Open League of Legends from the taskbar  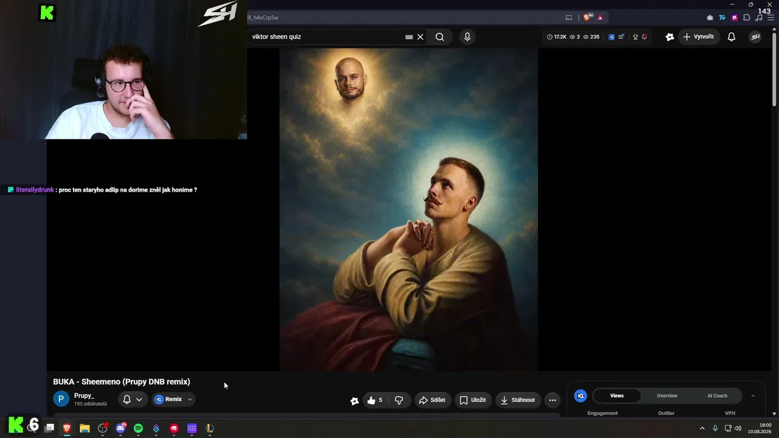[209, 428]
